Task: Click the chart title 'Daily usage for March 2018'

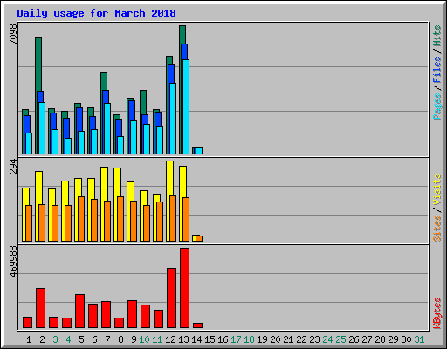Action: (x=96, y=13)
